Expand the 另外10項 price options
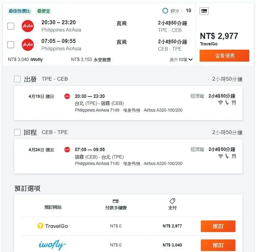This screenshot has width=256, height=252. (x=181, y=60)
